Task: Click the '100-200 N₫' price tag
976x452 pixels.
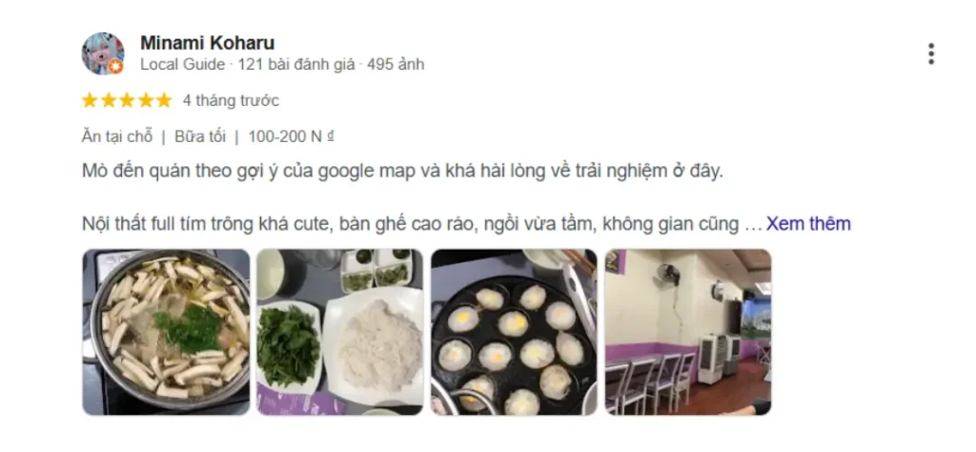Action: (291, 137)
